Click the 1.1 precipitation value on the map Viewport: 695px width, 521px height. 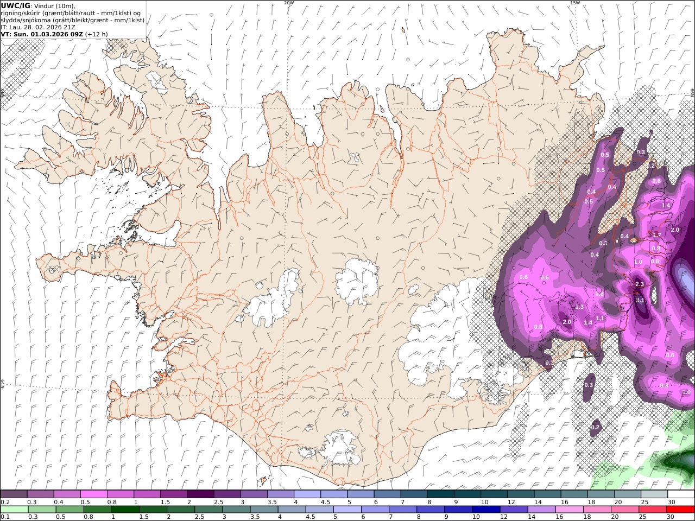pyautogui.click(x=600, y=318)
